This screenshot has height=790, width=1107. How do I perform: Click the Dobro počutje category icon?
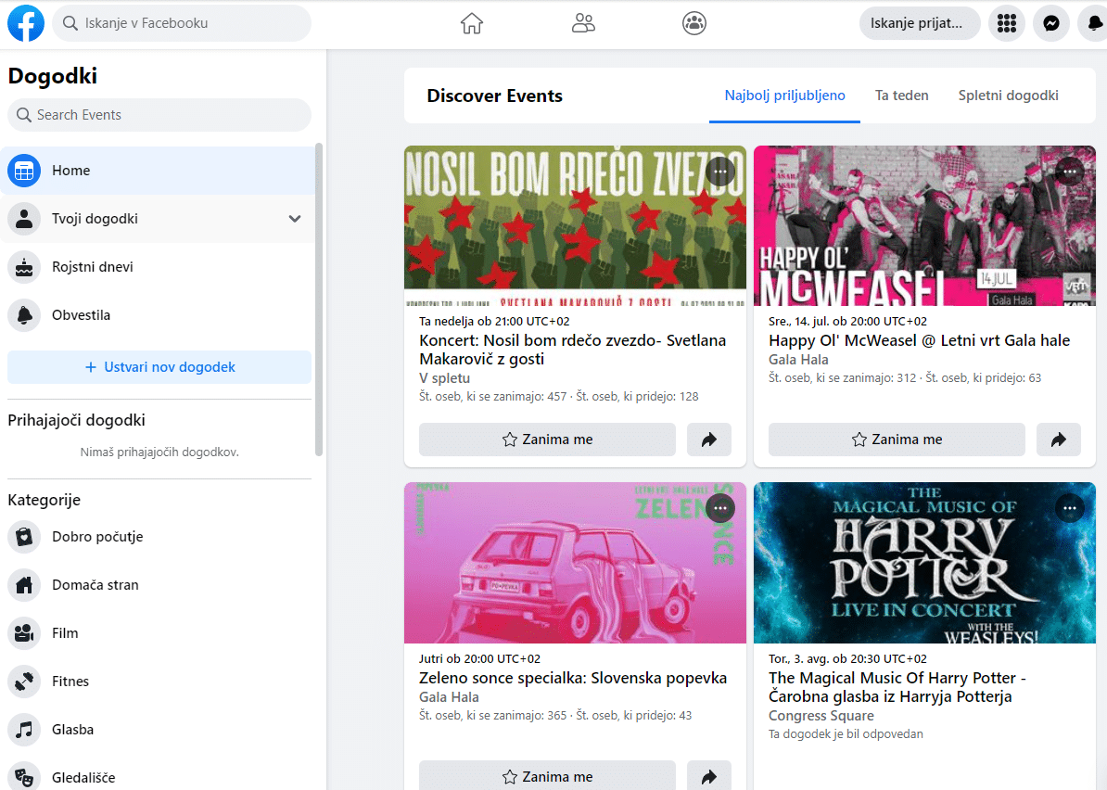(24, 537)
